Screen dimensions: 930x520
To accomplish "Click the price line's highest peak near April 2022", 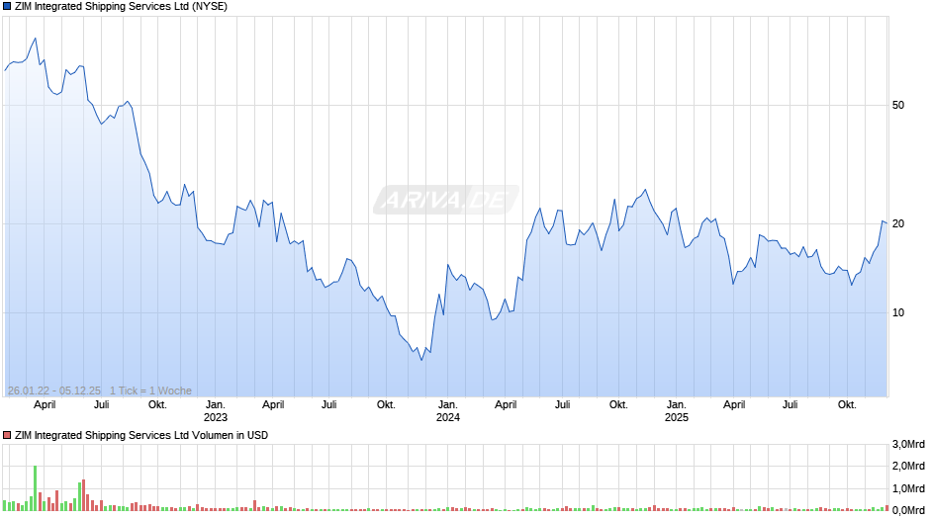I will [35, 39].
